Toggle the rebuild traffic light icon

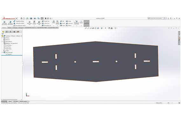[x=46, y=18]
